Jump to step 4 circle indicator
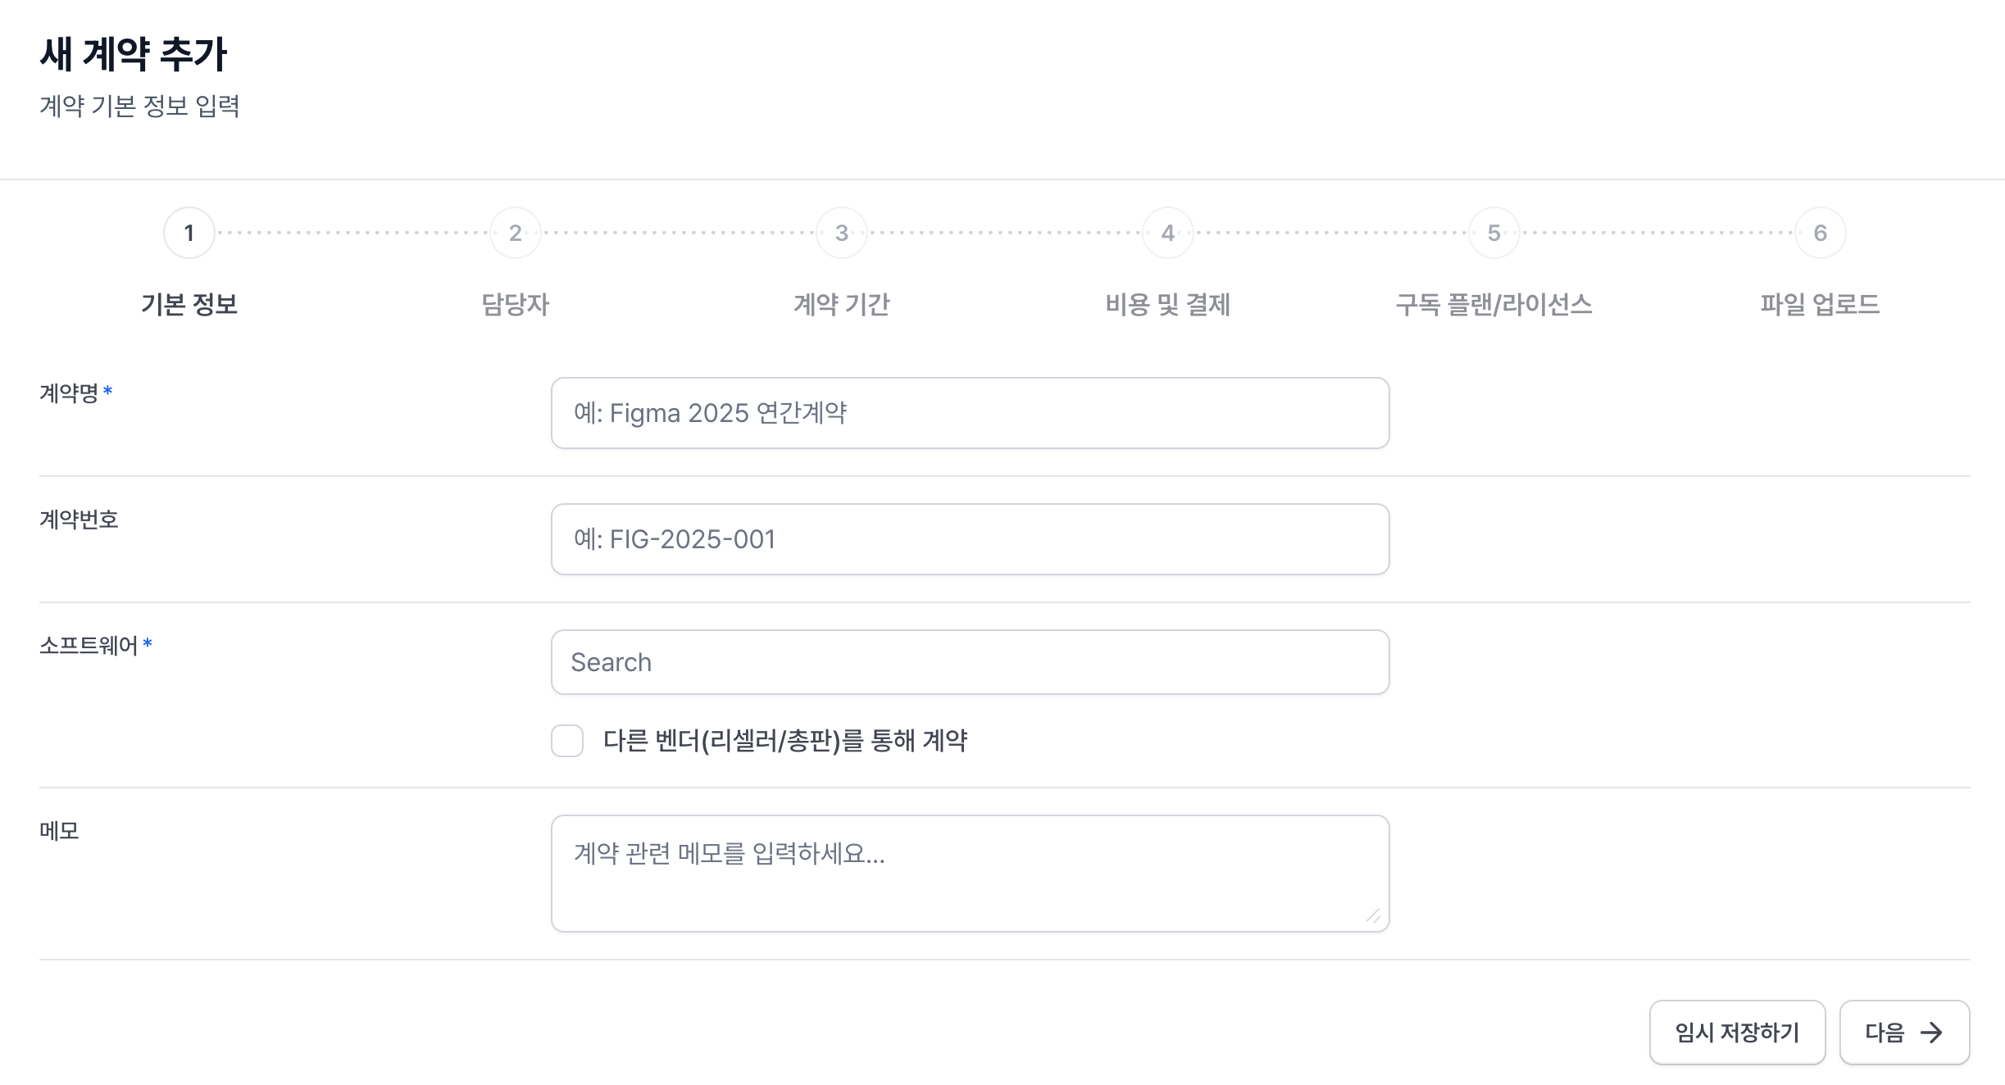This screenshot has width=2005, height=1085. 1168,233
